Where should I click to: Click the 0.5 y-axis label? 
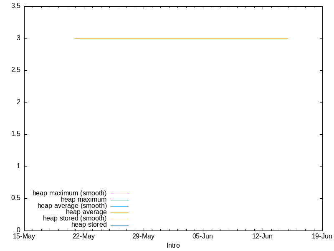[x=16, y=198]
